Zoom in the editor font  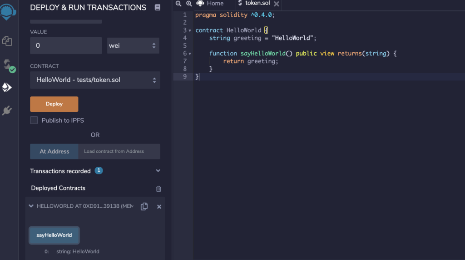coord(189,4)
